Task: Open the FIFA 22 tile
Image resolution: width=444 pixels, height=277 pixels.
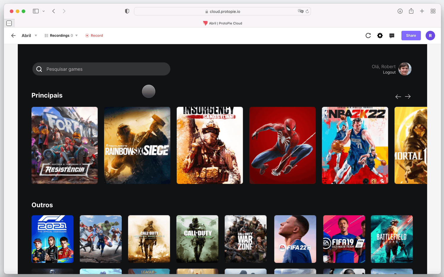Action: [295, 239]
